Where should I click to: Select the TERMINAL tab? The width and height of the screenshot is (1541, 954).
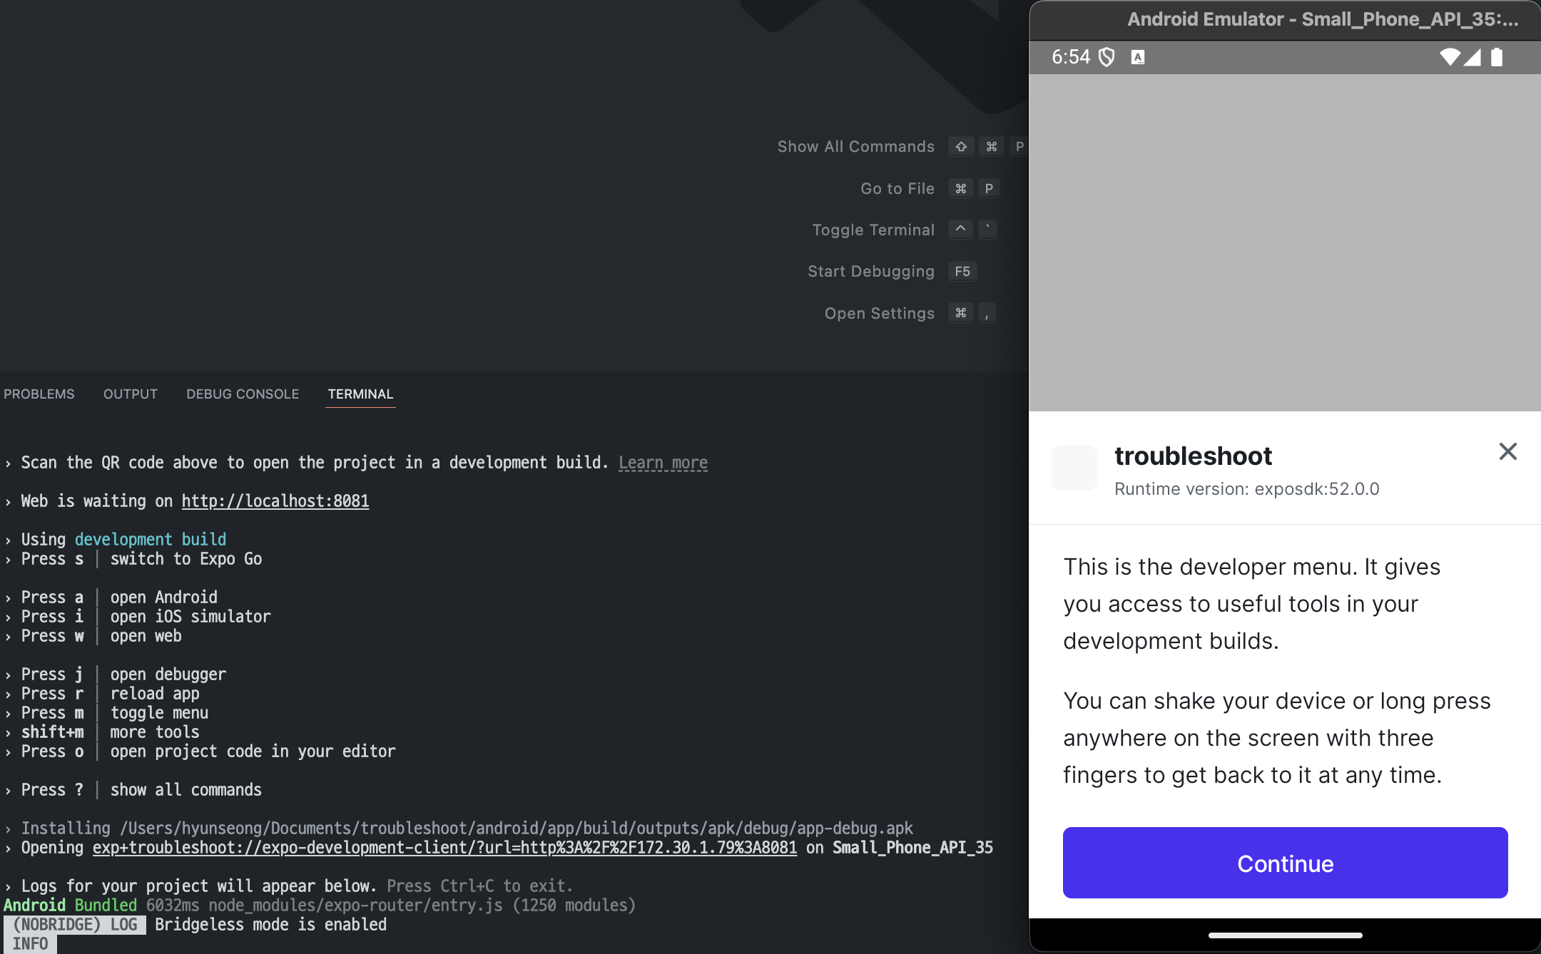(x=360, y=394)
